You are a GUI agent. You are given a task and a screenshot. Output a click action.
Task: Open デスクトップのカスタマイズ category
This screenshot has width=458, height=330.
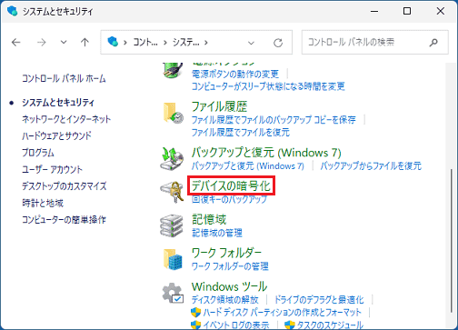tap(65, 185)
